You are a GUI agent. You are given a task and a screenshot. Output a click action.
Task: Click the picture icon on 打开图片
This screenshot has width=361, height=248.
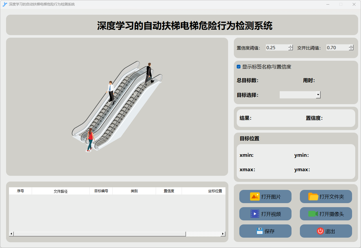click(x=255, y=197)
